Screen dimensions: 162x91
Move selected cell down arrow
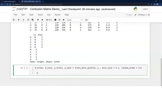(x=42, y=20)
